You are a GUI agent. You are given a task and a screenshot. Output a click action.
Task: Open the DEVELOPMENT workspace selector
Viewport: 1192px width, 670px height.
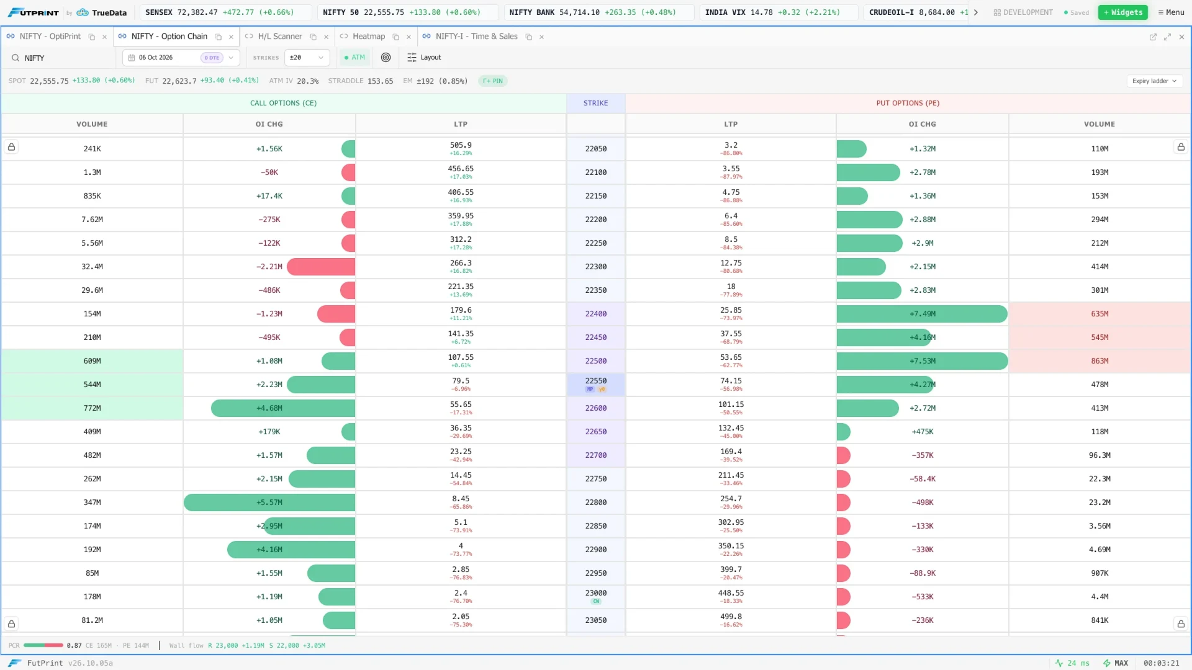click(x=1023, y=12)
